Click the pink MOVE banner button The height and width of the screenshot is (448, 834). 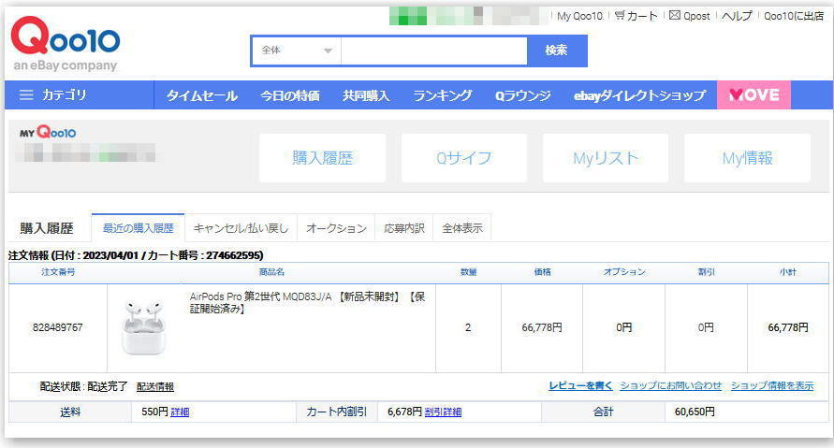pyautogui.click(x=754, y=95)
